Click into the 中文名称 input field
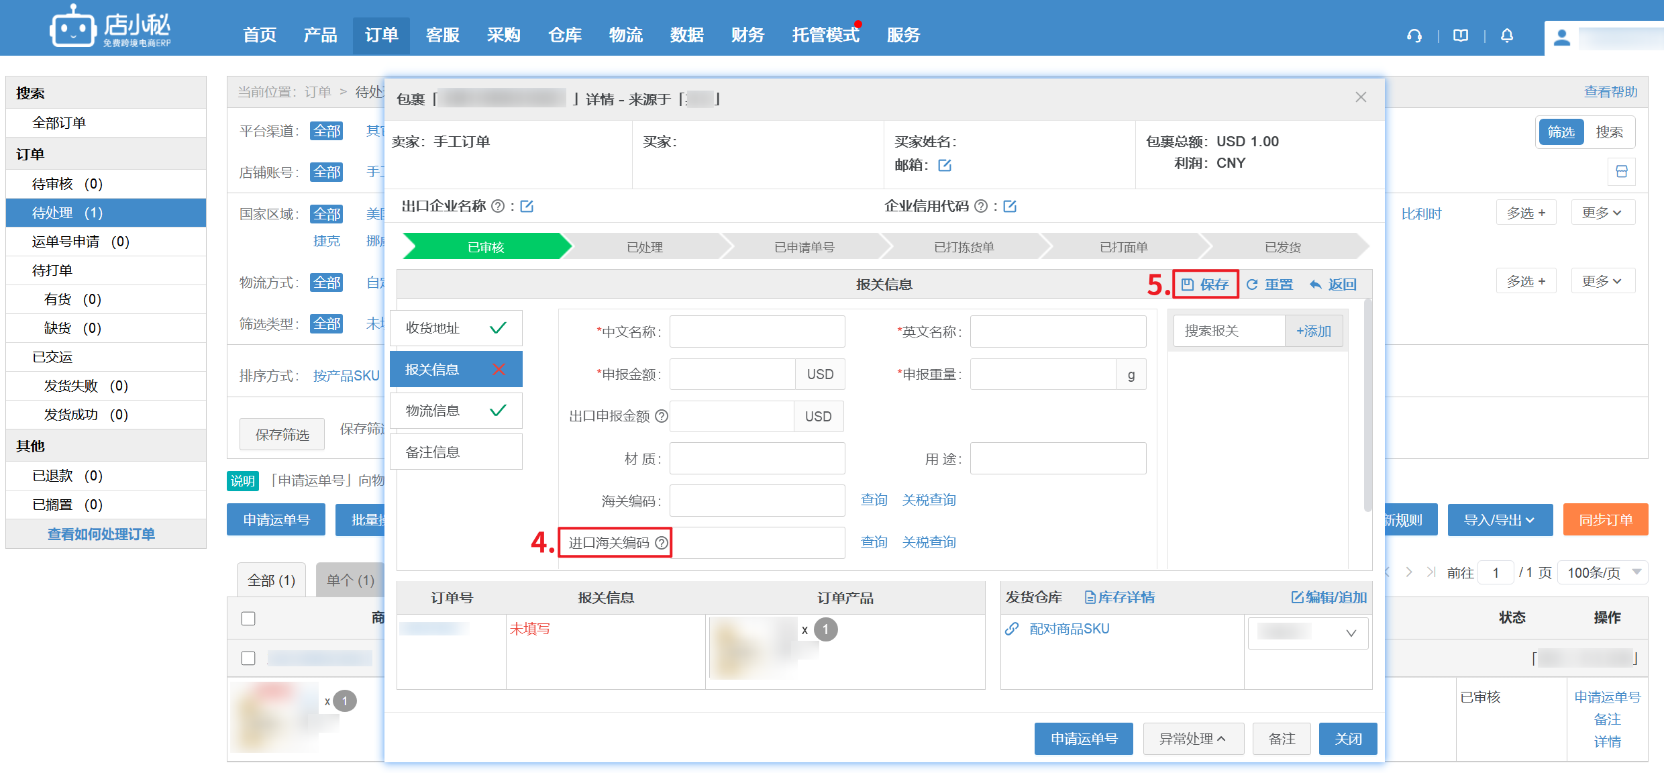The image size is (1664, 773). [757, 331]
